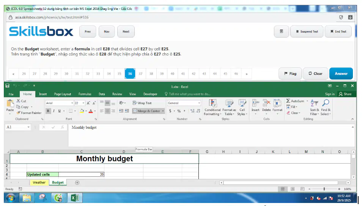Open the File Explorer taskbar icon
This screenshot has width=362, height=206.
pos(27,198)
